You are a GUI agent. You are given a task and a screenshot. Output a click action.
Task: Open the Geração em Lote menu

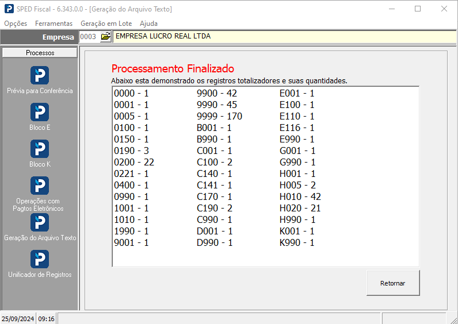[106, 24]
